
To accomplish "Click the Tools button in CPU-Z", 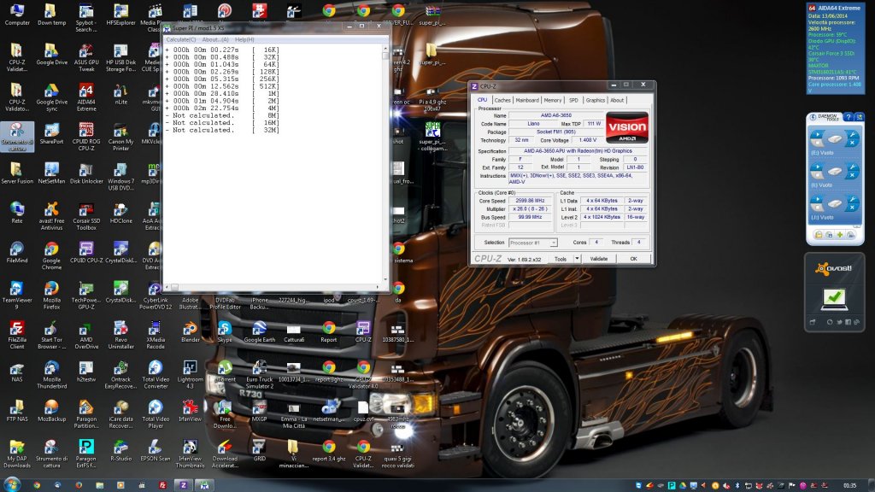I will point(561,259).
